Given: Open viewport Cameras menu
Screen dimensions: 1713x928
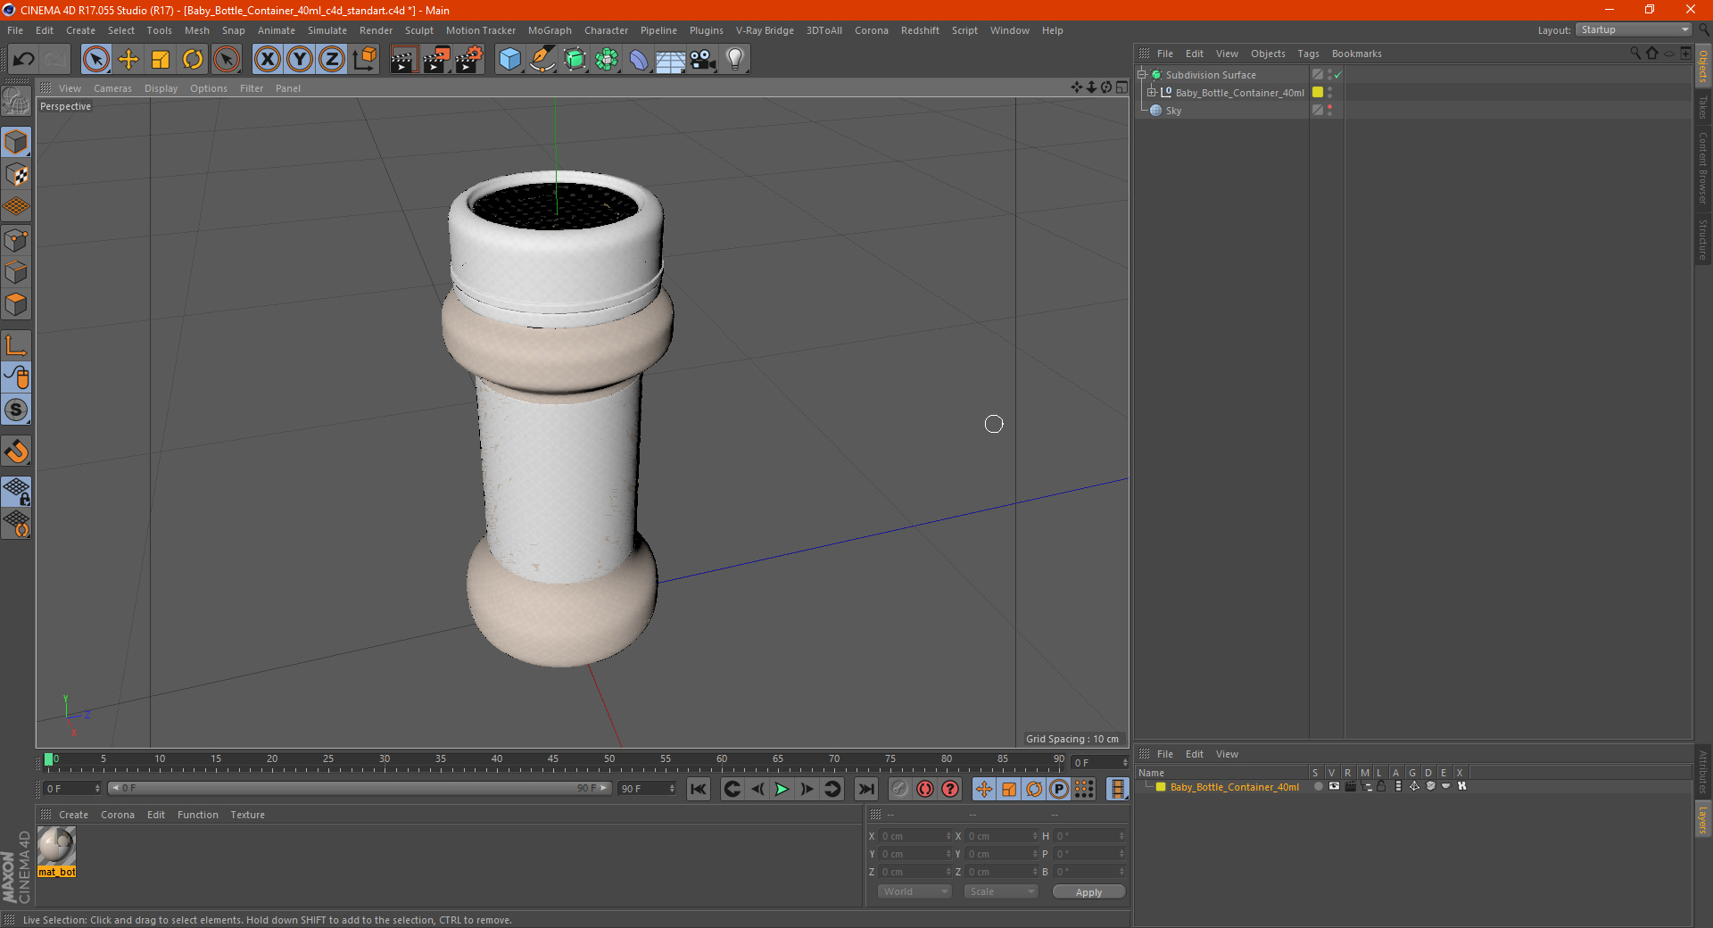Looking at the screenshot, I should [x=112, y=88].
